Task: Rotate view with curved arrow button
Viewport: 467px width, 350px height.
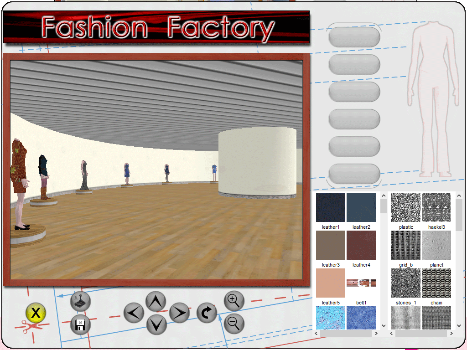Action: [207, 313]
